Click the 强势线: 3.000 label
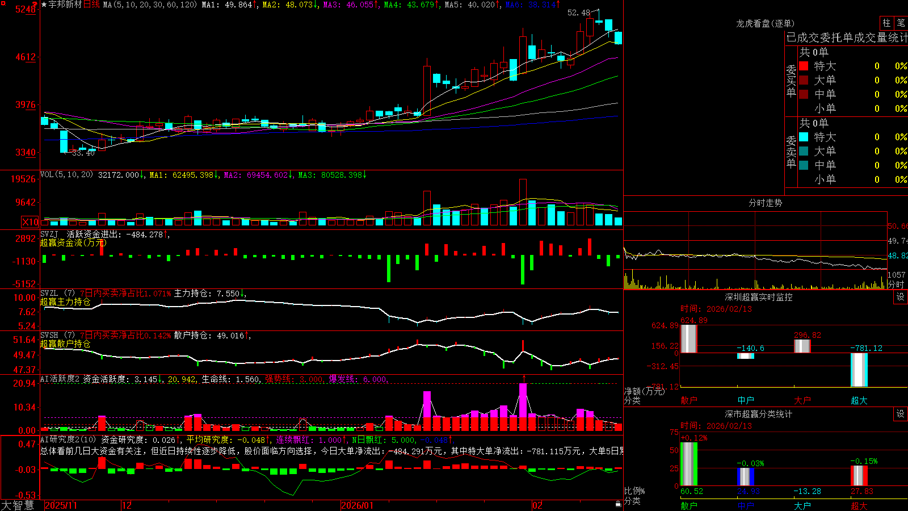Image resolution: width=908 pixels, height=511 pixels. 295,379
